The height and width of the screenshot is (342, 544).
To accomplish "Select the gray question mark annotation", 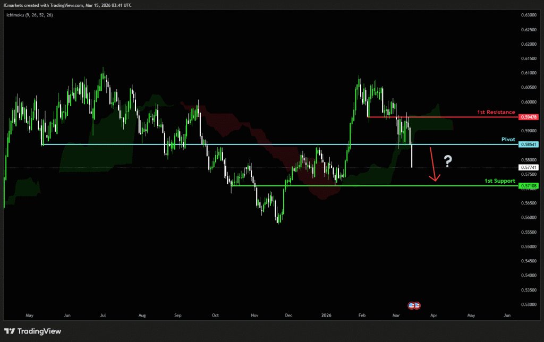I will coord(448,161).
